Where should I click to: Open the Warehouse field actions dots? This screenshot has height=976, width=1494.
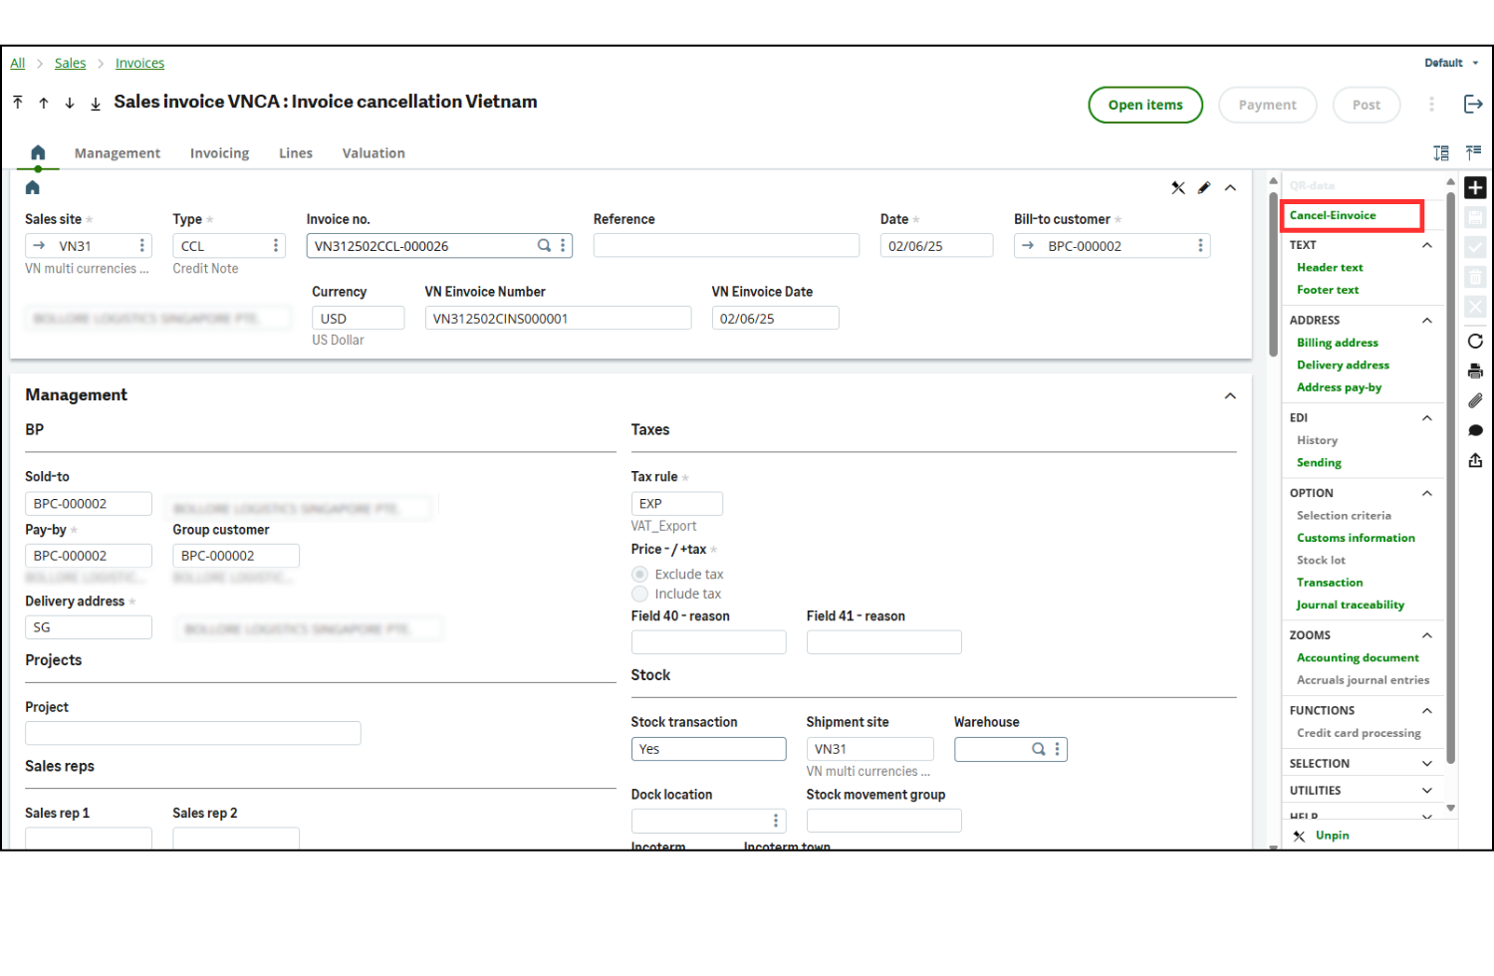(x=1057, y=749)
